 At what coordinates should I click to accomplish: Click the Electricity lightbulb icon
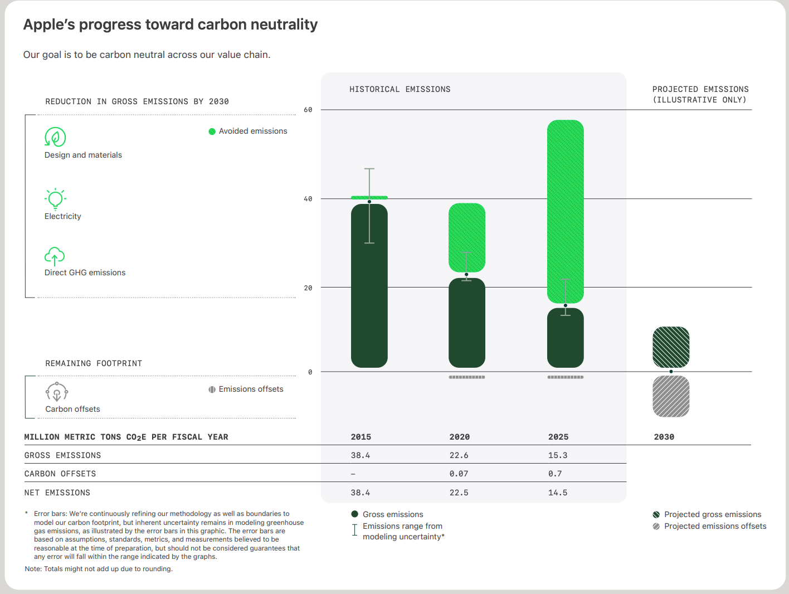55,199
